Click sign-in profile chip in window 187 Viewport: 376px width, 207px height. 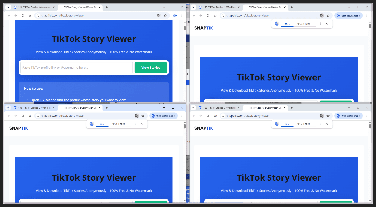pyautogui.click(x=348, y=16)
